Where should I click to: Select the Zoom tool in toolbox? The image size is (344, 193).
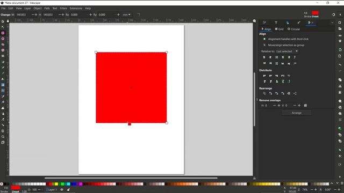(3, 137)
